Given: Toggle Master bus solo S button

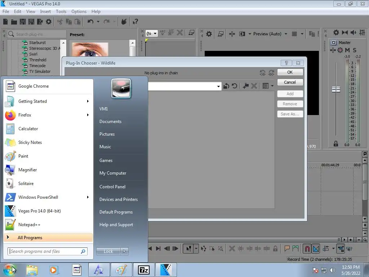Looking at the screenshot, I should click(355, 50).
